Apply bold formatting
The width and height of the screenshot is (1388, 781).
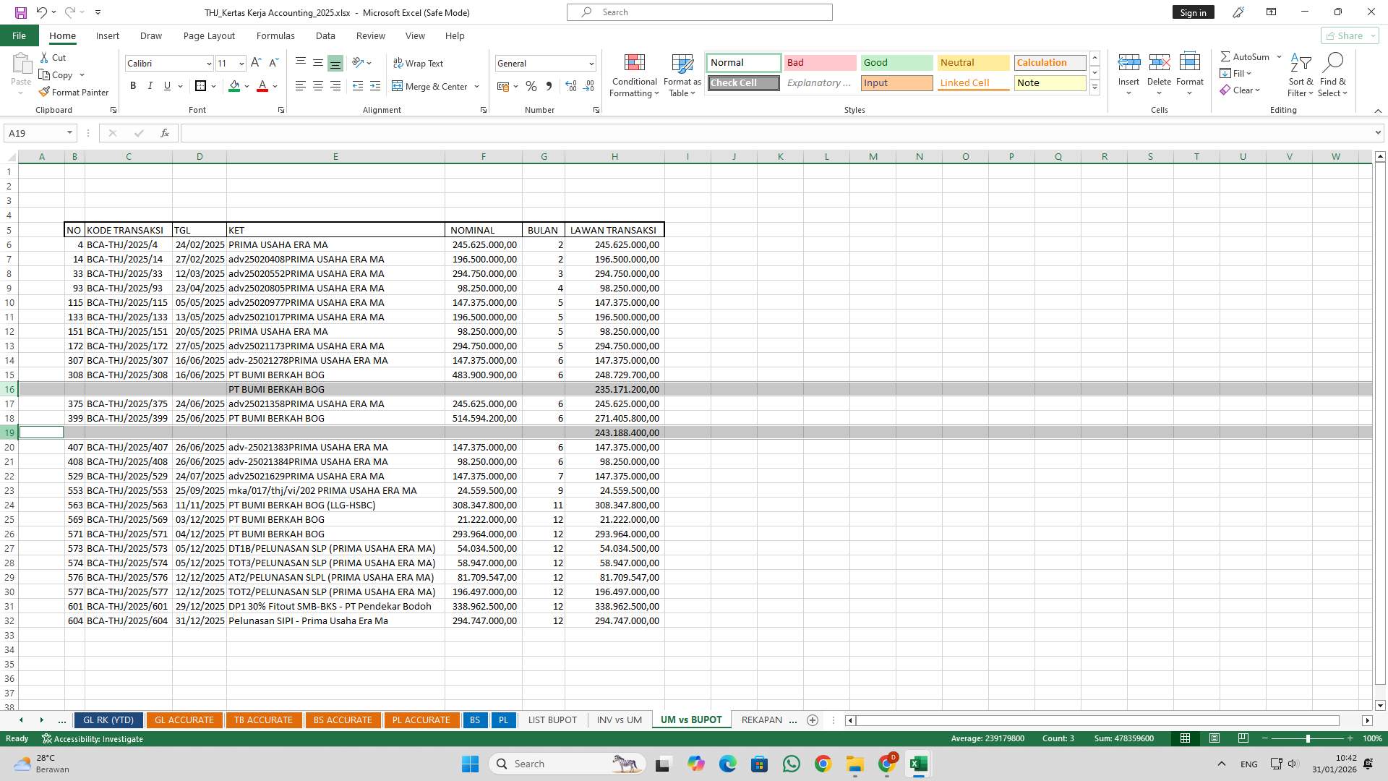[x=133, y=85]
